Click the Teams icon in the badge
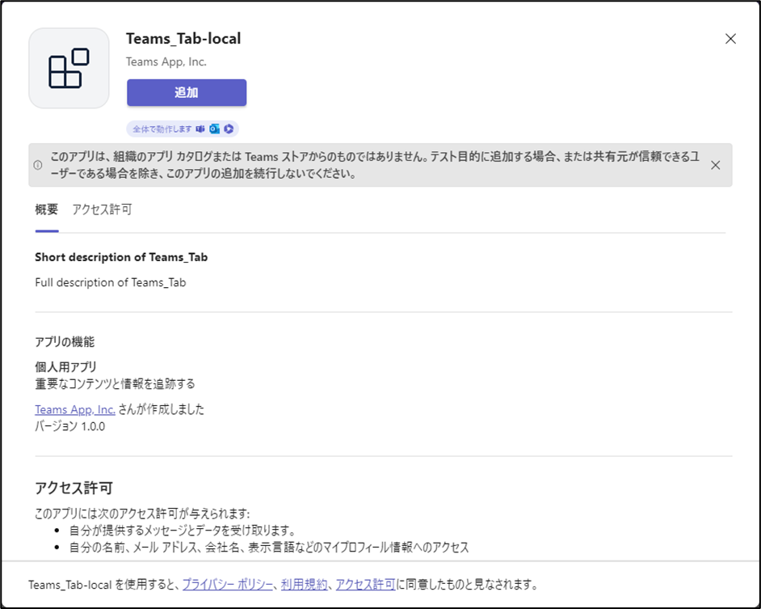The height and width of the screenshot is (609, 761). tap(200, 129)
